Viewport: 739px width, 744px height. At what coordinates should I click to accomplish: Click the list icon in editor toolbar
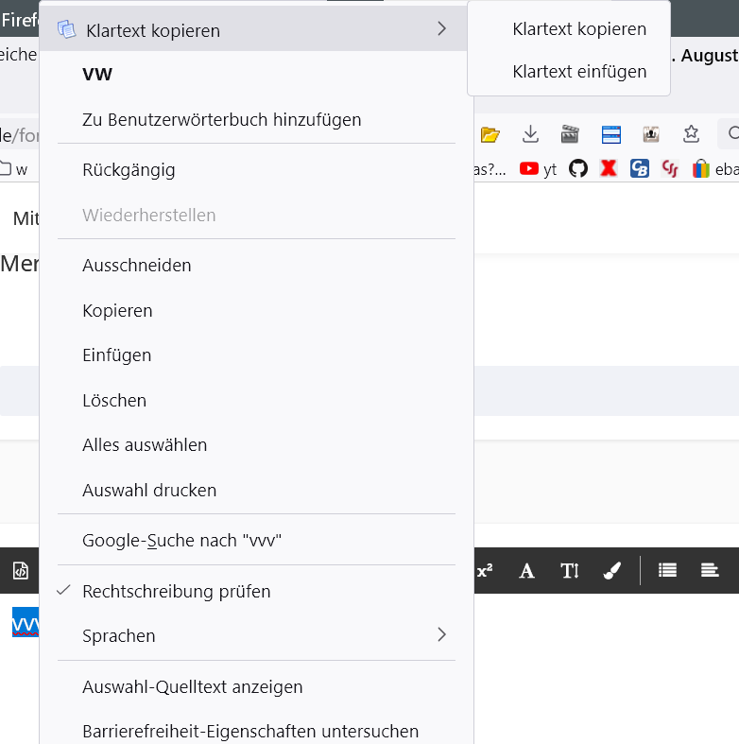668,570
